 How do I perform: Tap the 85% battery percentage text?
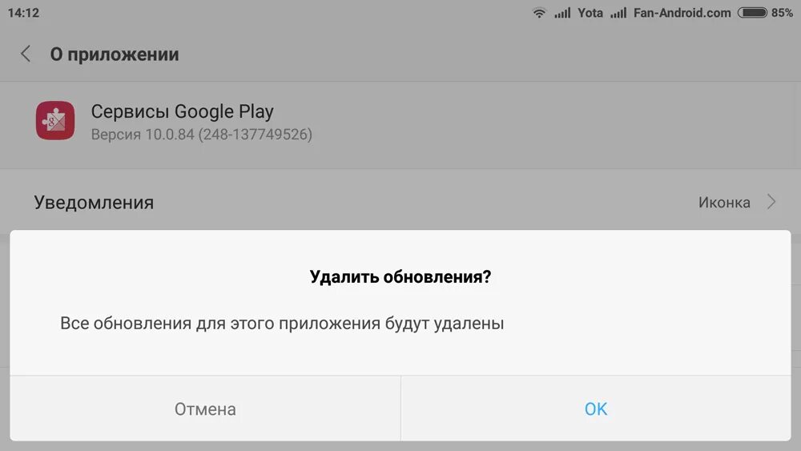click(x=782, y=13)
